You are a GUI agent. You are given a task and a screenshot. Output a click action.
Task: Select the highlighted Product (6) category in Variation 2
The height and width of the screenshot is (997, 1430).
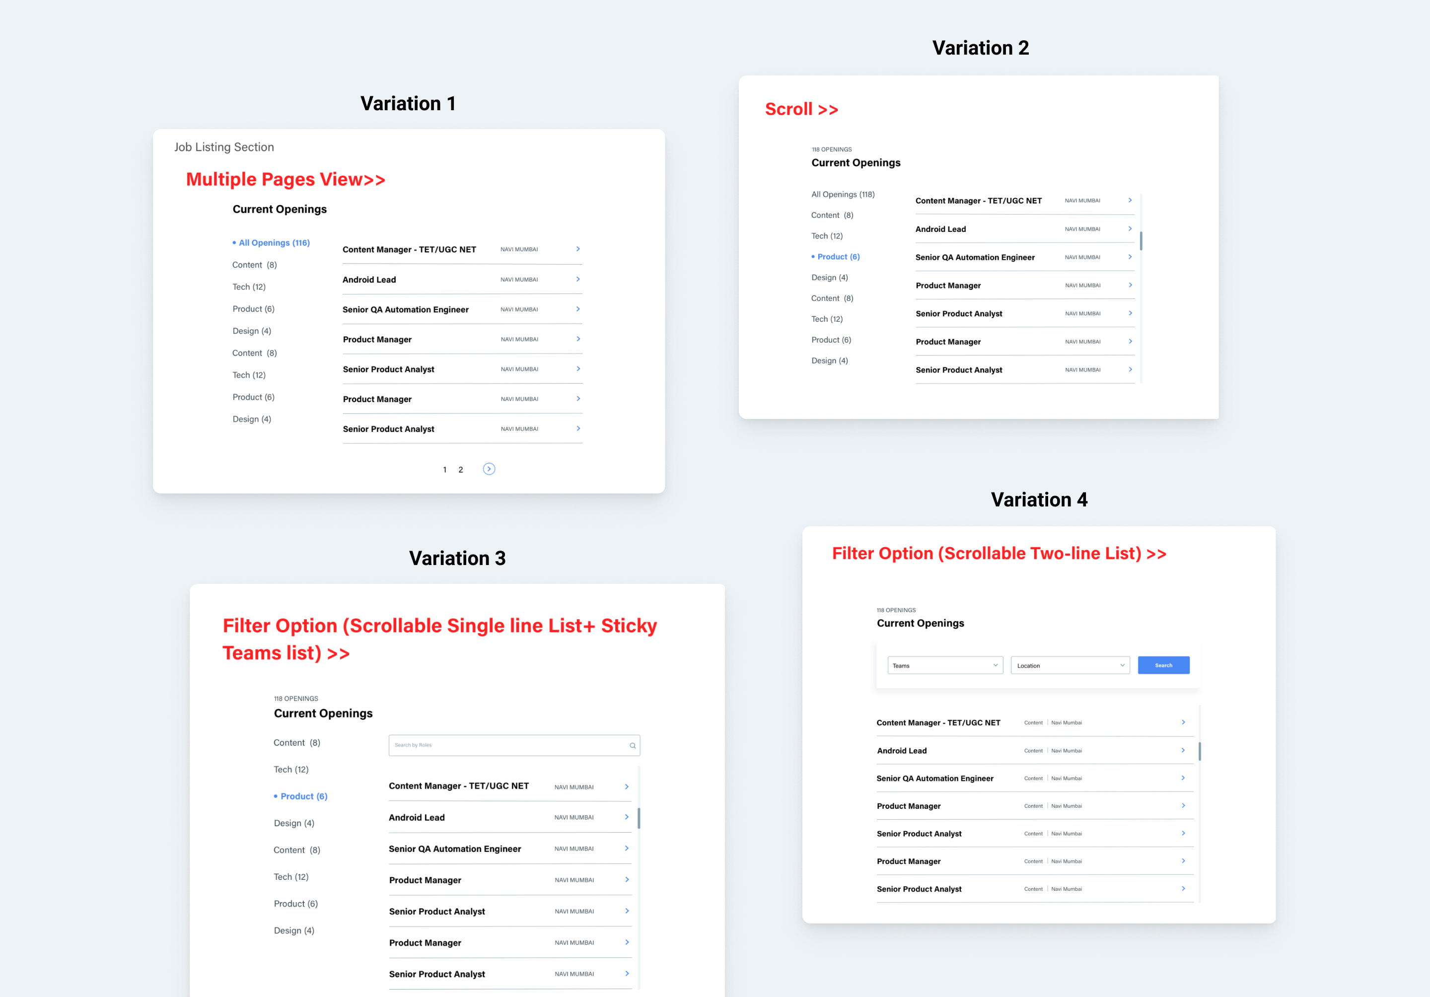tap(838, 257)
